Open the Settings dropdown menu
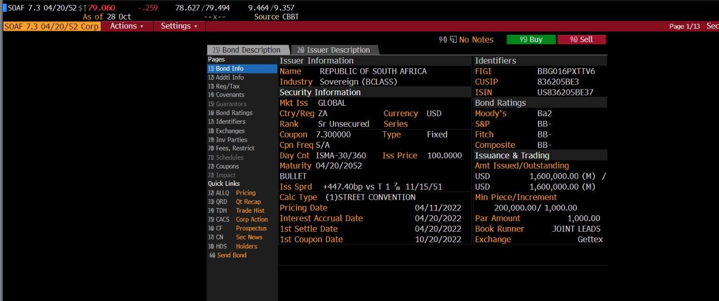719x301 pixels. pyautogui.click(x=179, y=26)
